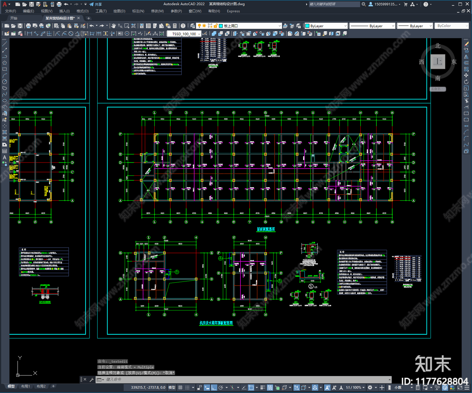Select the Table tool in the Draw toolbar

[x=4, y=151]
